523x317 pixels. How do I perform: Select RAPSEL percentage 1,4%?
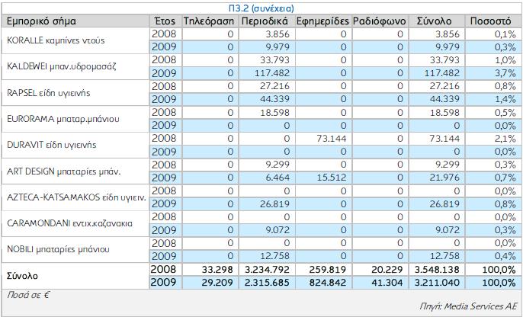tap(505, 99)
